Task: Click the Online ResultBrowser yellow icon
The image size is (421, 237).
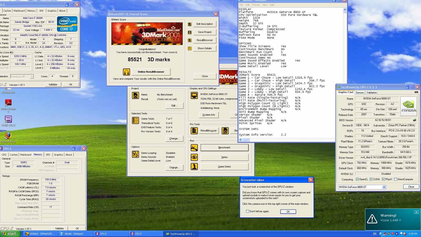Action: tap(127, 72)
